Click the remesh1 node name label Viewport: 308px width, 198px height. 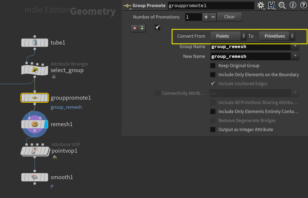click(62, 124)
